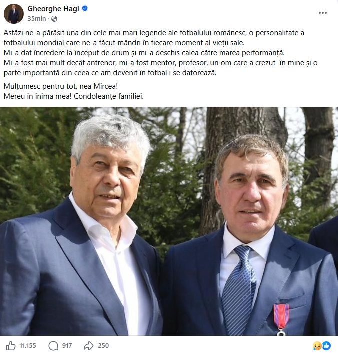Screen dimensions: 338x353
Task: Open the attached photo of two men
Action: [169, 221]
